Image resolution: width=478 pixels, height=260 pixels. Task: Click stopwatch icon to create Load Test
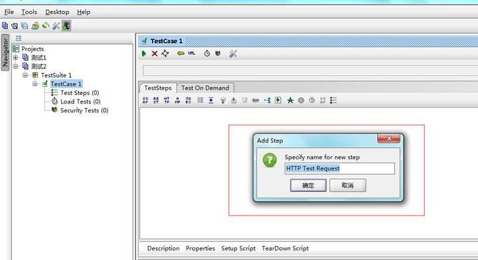coord(207,54)
